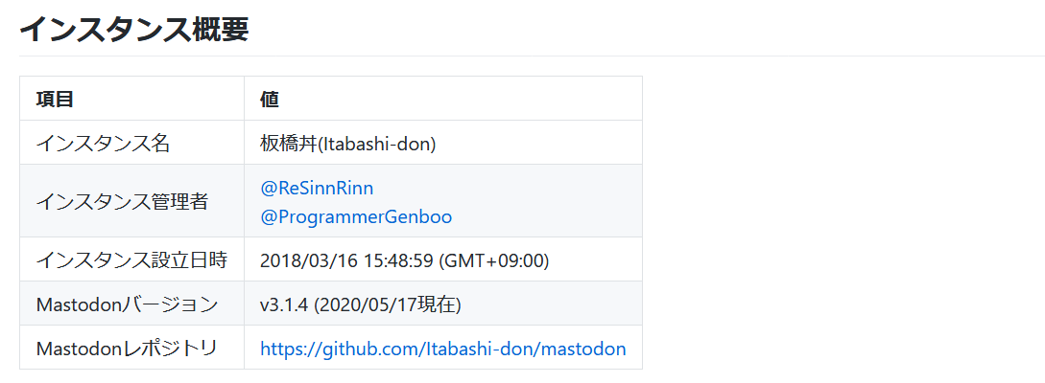Click the 値 column header
Screen dimensions: 1045x383
click(270, 99)
